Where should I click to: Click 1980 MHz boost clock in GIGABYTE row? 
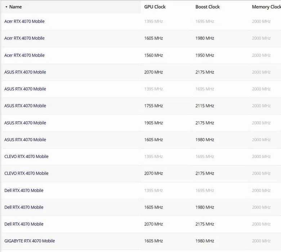[x=205, y=241]
